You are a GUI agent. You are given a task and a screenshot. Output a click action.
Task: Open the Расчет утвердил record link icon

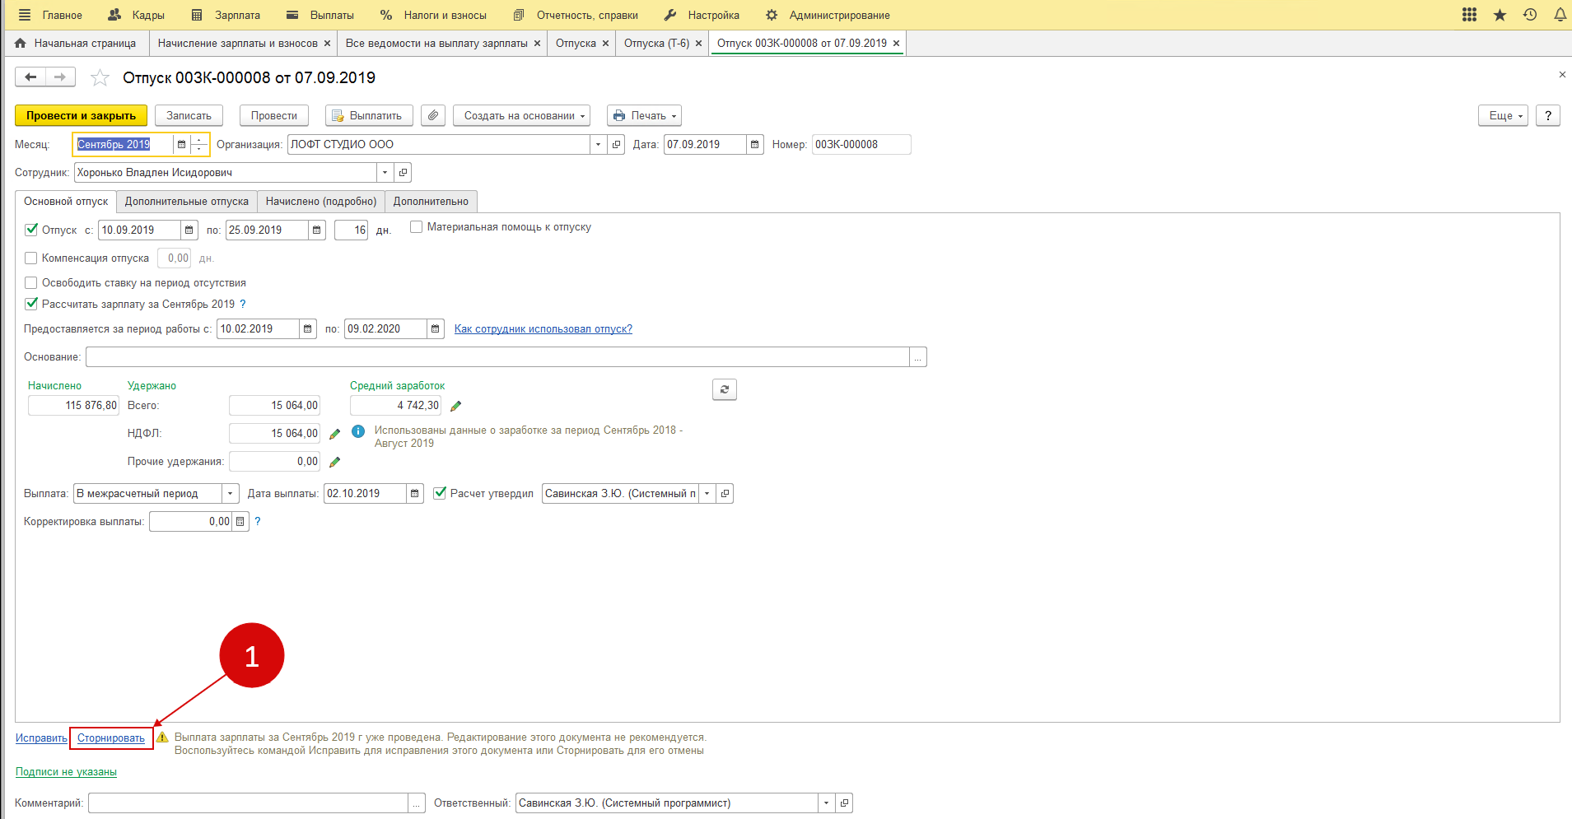(x=725, y=493)
